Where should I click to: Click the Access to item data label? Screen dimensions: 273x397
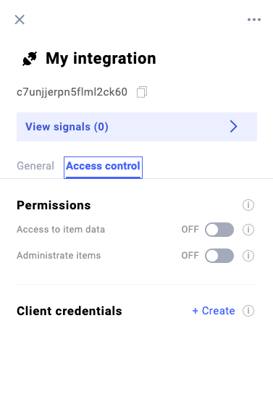point(61,230)
